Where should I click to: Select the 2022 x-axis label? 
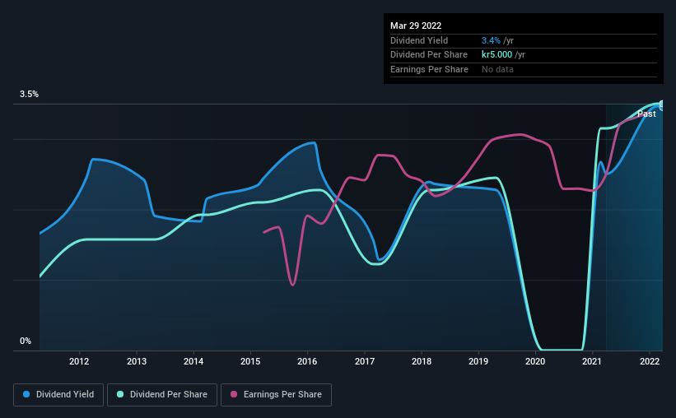(x=650, y=361)
